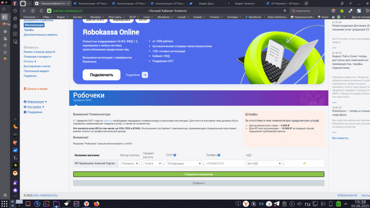370x208 pixels.
Task: Open the WhatsApp bookmark icon
Action: (x=339, y=17)
